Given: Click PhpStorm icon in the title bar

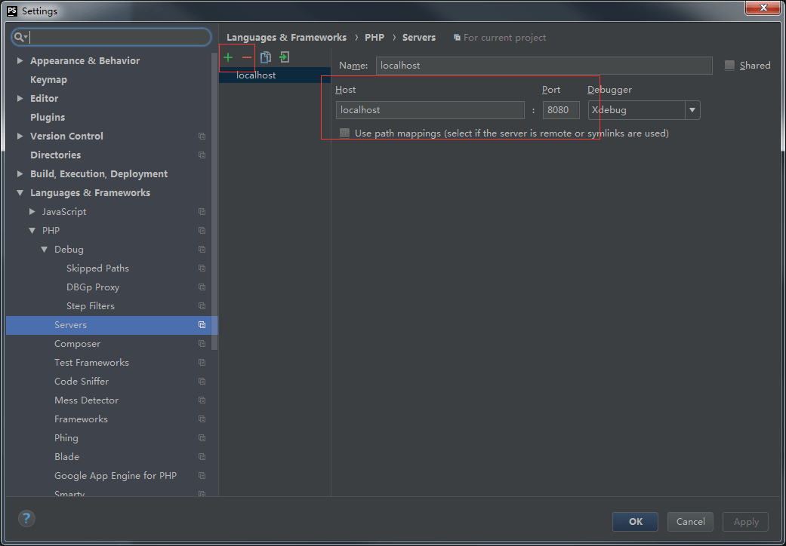Looking at the screenshot, I should [x=13, y=11].
